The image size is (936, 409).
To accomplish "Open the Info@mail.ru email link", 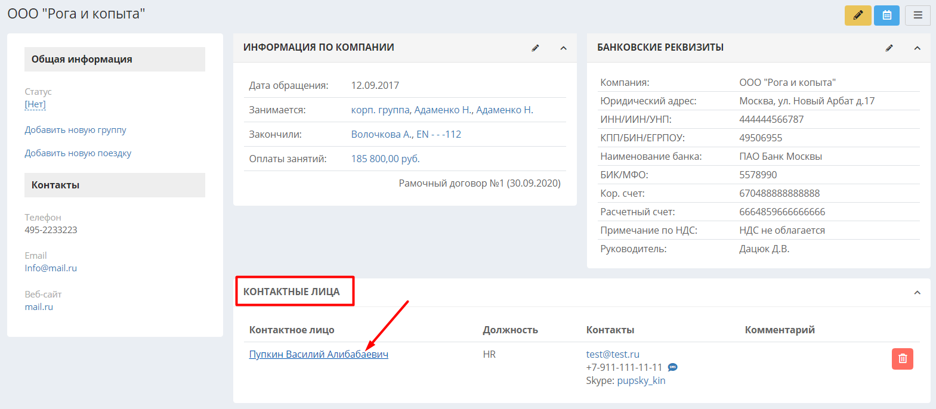I will click(x=51, y=268).
